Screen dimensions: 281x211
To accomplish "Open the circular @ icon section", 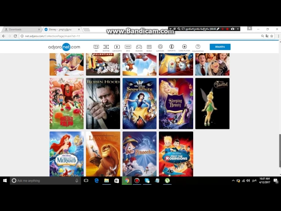I will (x=160, y=47).
